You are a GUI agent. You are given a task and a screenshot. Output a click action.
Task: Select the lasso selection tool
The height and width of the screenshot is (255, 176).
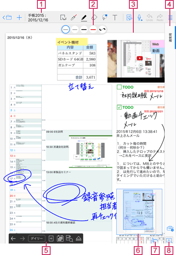coord(105,17)
